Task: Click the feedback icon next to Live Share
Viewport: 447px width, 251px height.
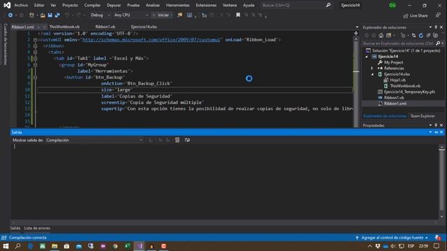Action: click(438, 15)
